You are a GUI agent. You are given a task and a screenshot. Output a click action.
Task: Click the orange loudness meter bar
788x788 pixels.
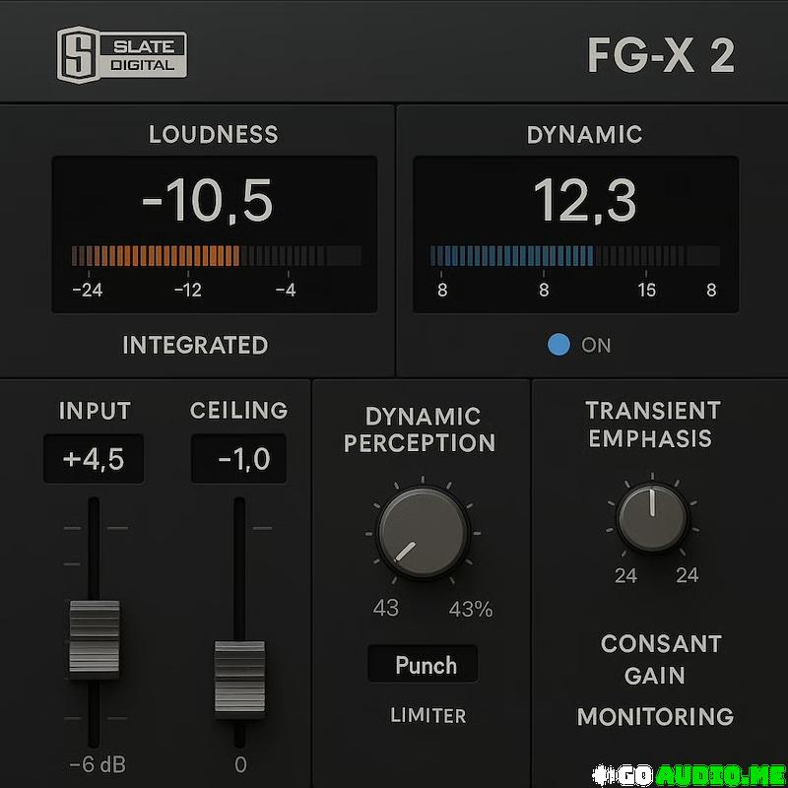point(158,256)
